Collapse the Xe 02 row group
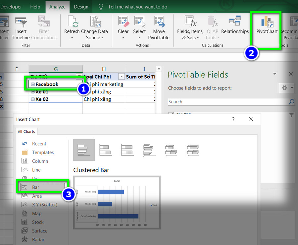 33,99
